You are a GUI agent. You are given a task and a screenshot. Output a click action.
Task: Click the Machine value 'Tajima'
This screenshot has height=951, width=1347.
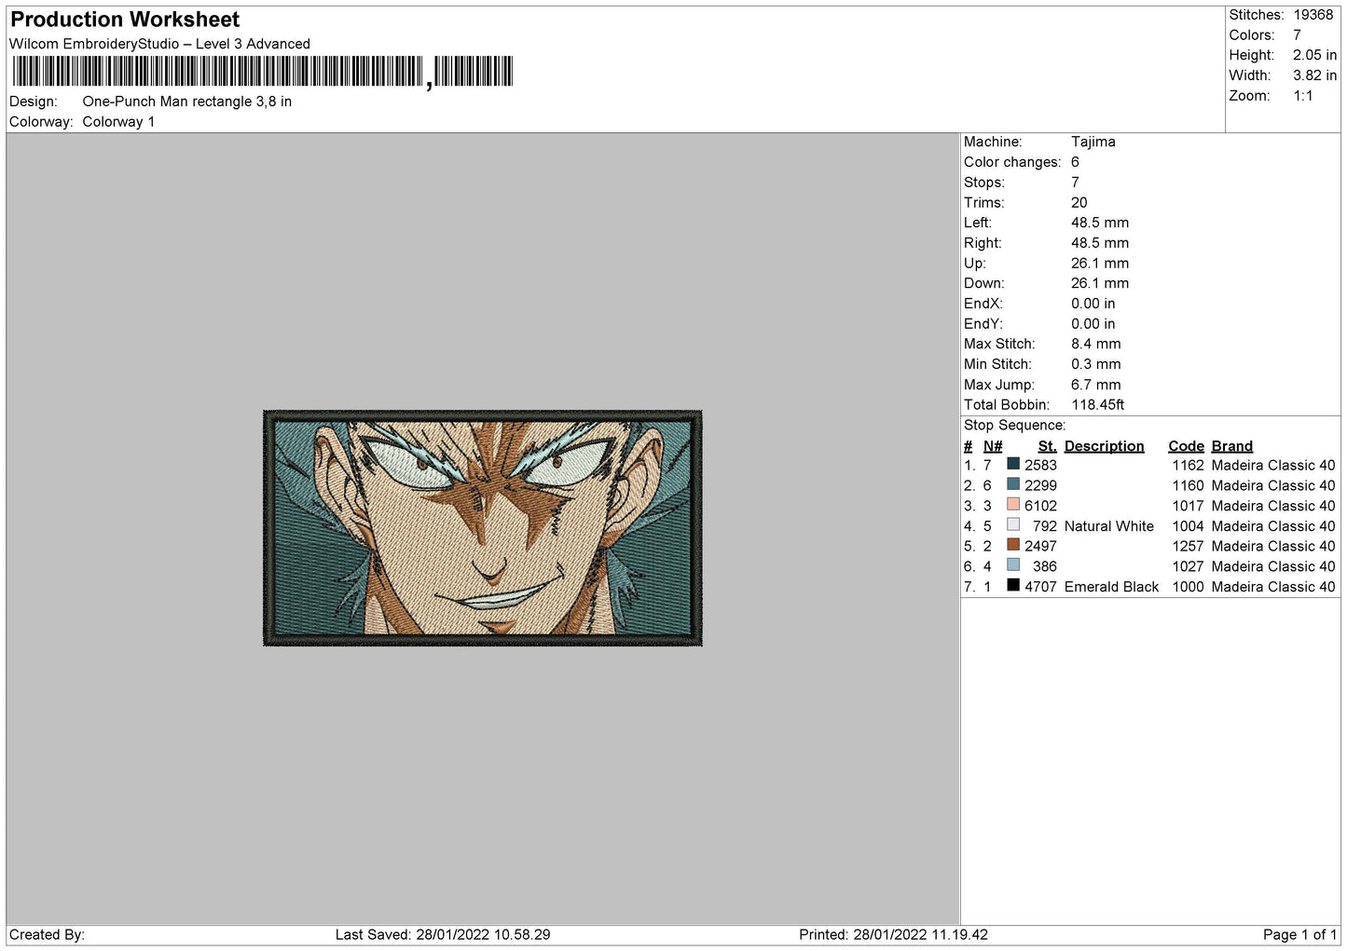[x=1093, y=142]
